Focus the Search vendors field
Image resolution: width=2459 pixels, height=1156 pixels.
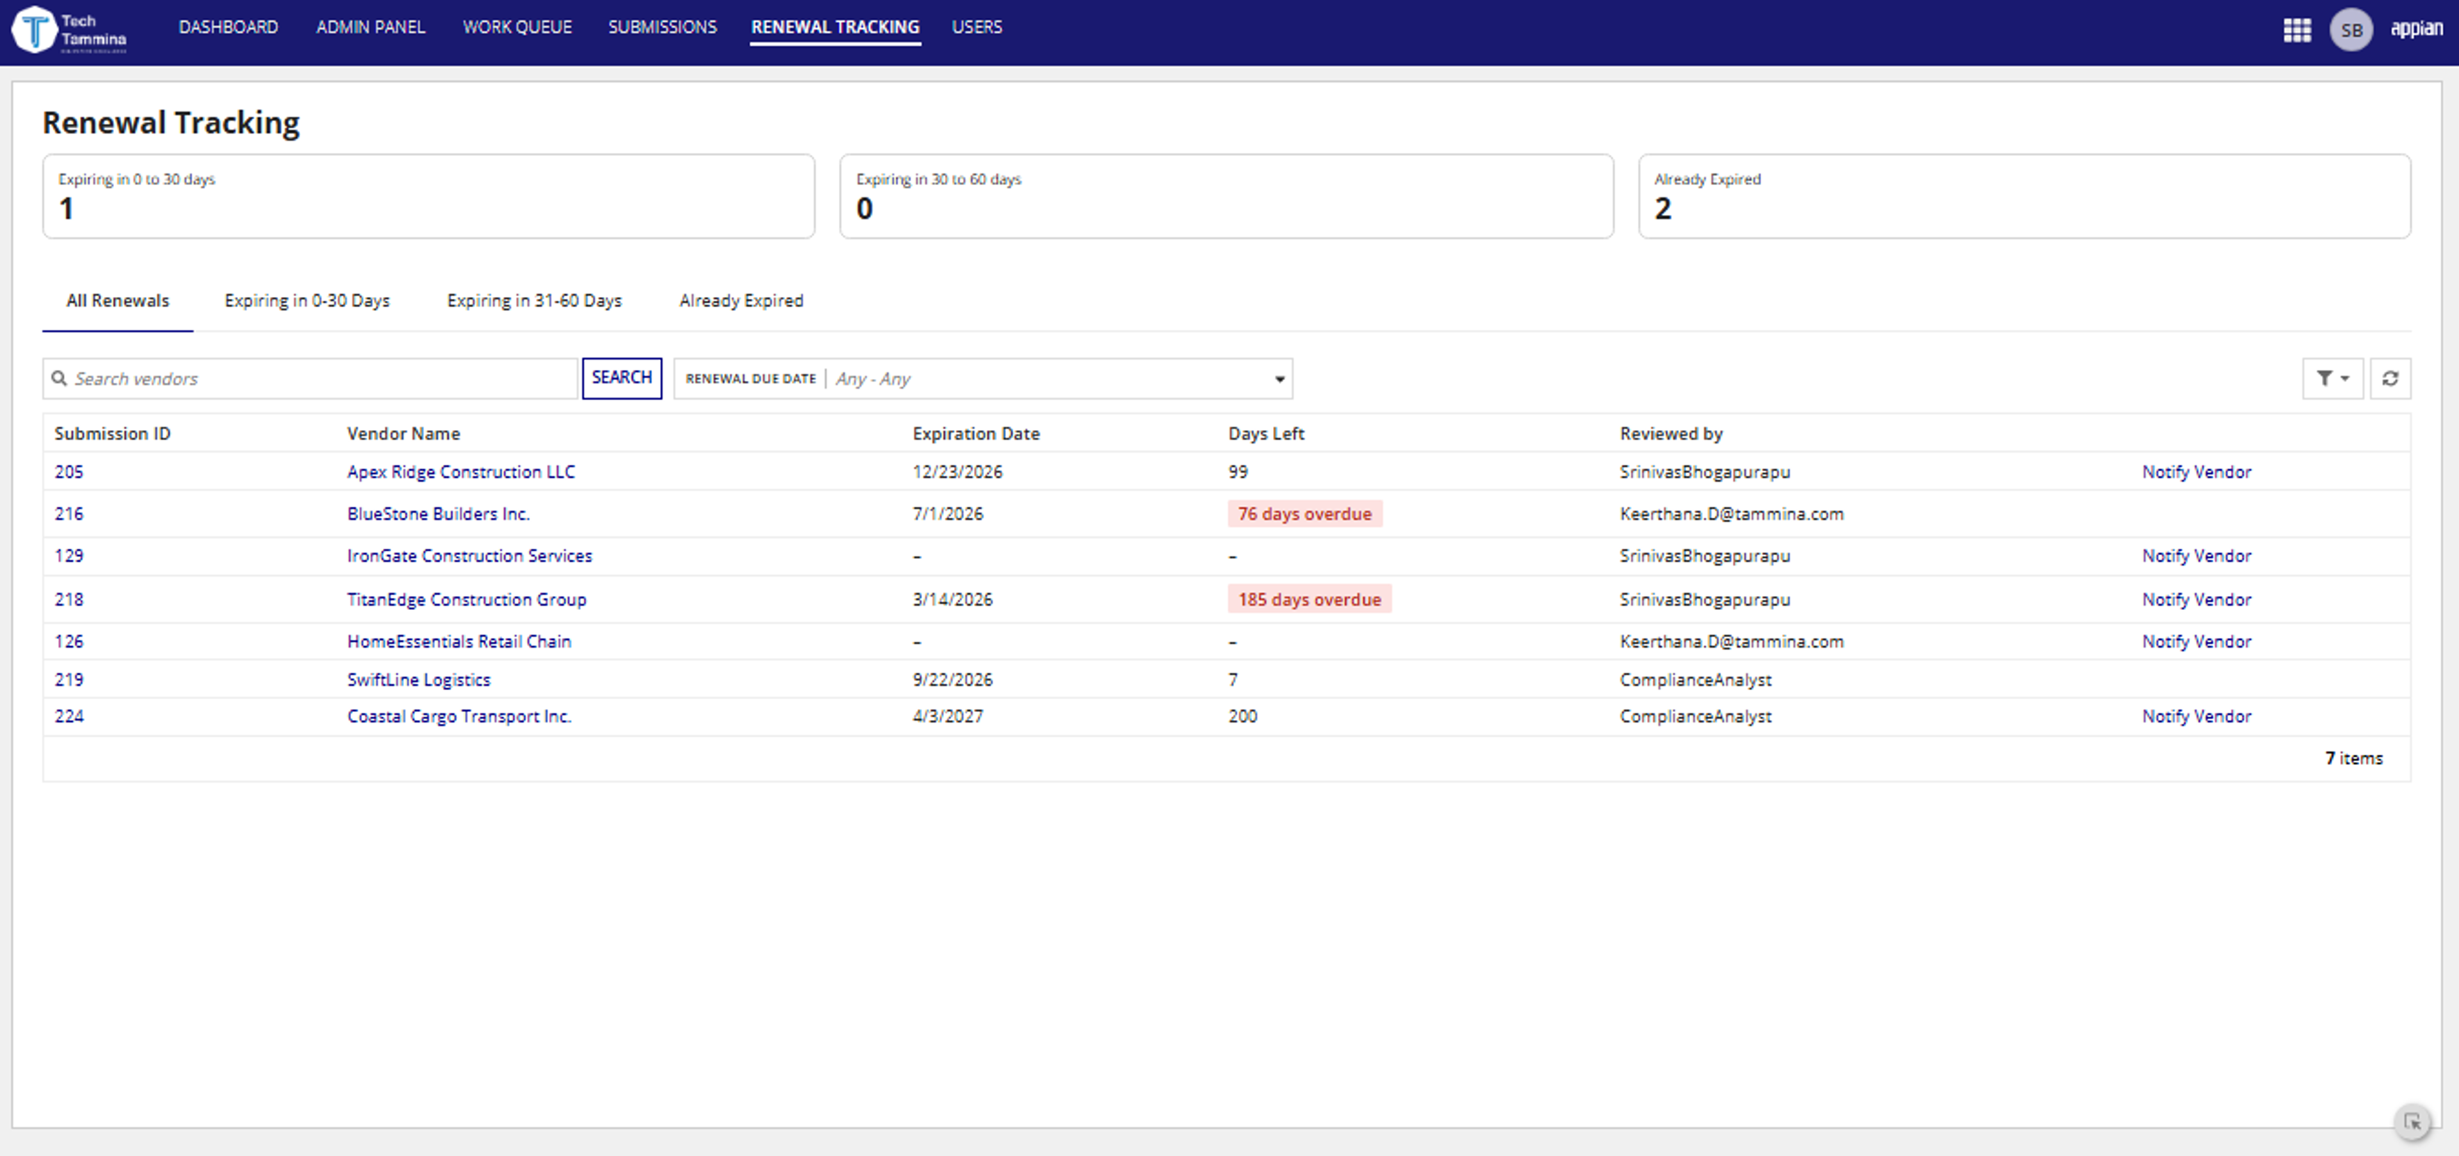(311, 379)
